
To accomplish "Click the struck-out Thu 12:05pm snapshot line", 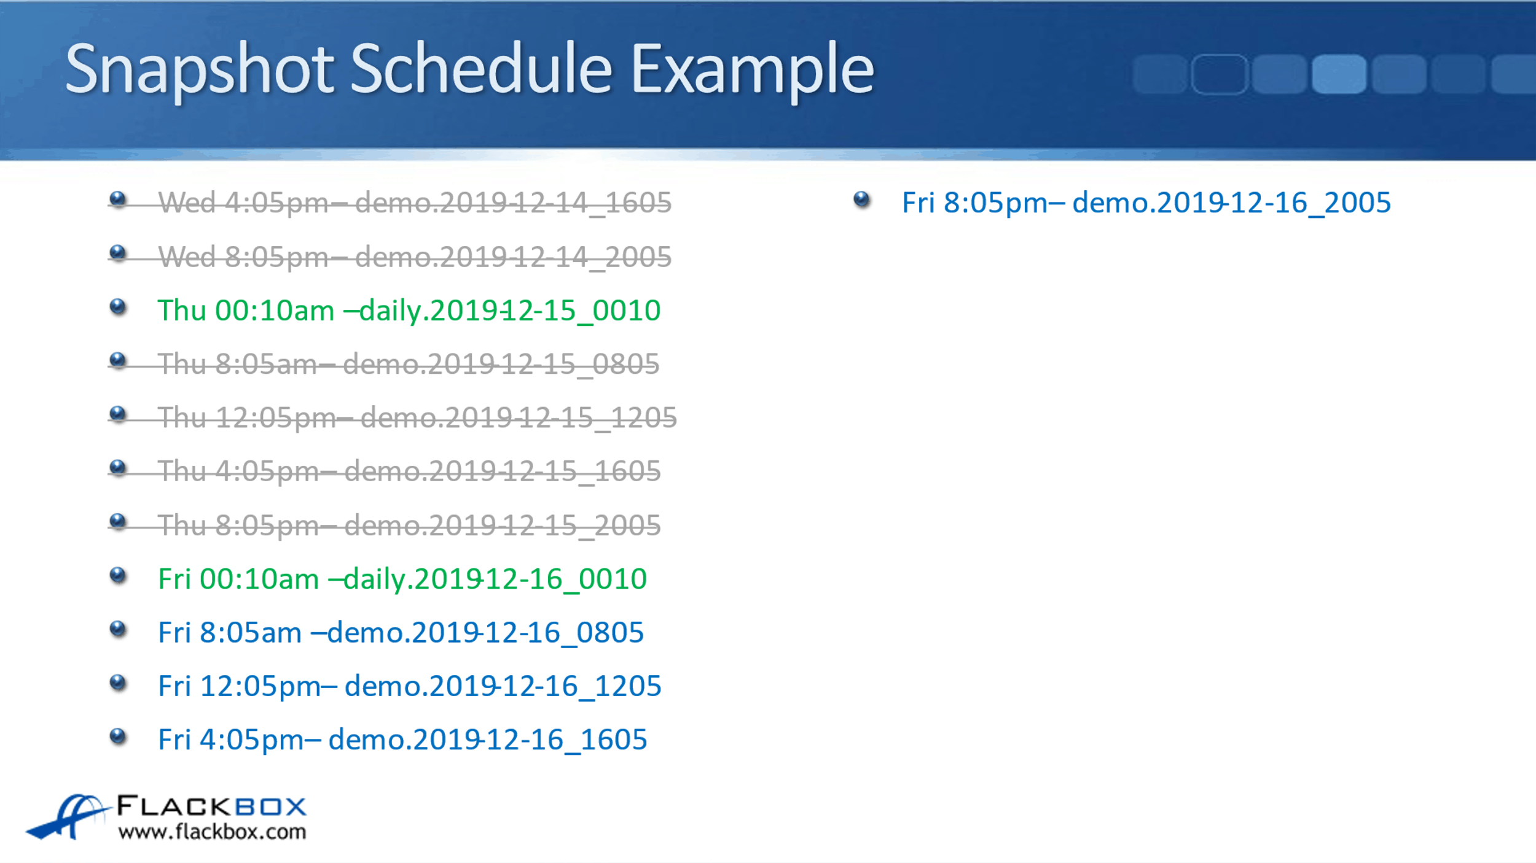I will (x=417, y=417).
